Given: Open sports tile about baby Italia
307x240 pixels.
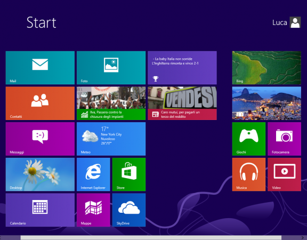Looking at the screenshot, I should (x=182, y=68).
